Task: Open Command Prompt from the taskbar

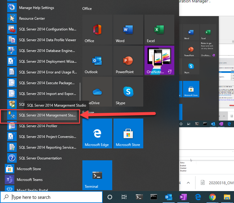Action: point(153,197)
